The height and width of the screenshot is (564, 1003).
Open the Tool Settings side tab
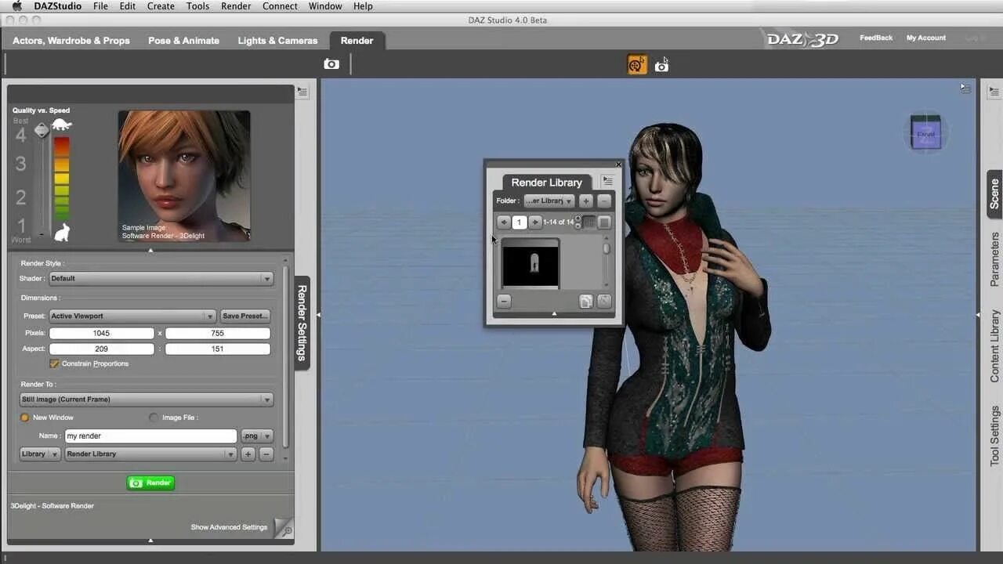[x=994, y=436]
